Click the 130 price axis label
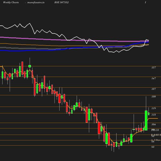 tap(154, 97)
